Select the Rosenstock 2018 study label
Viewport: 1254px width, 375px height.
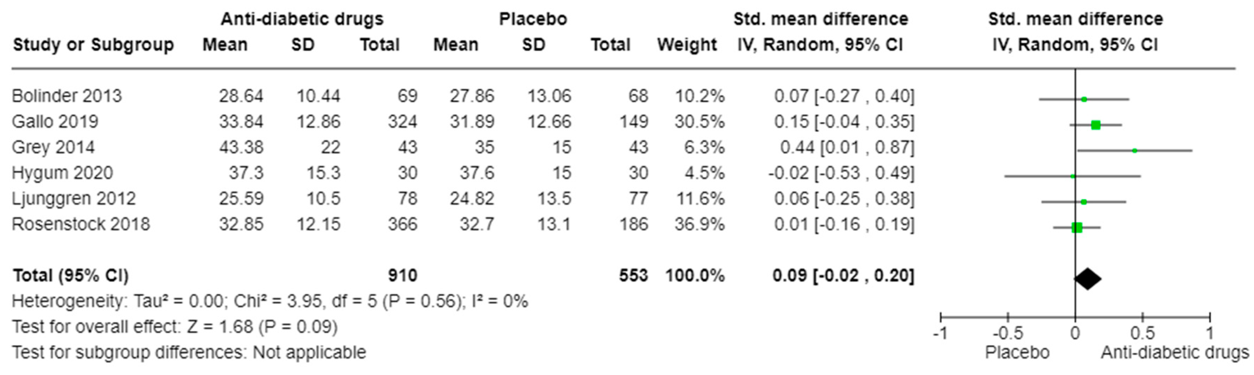coord(81,224)
